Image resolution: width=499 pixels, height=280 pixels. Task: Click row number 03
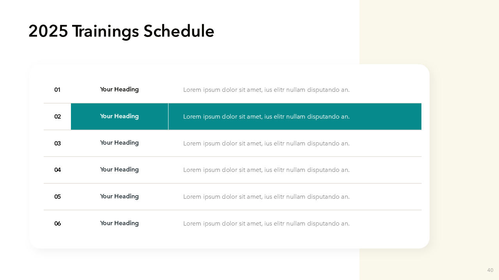tap(58, 143)
